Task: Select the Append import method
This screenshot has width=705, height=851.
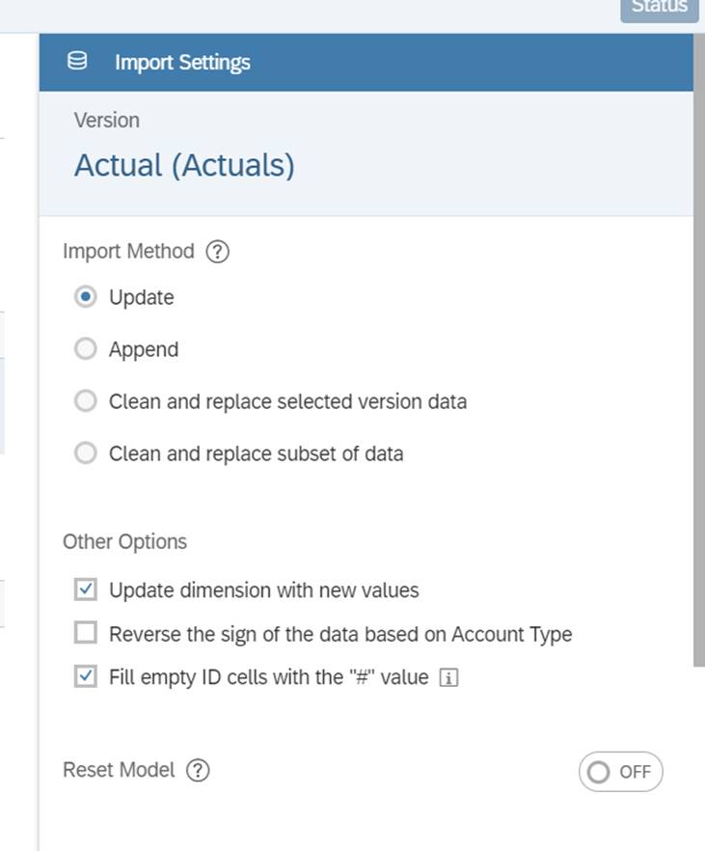Action: 86,349
